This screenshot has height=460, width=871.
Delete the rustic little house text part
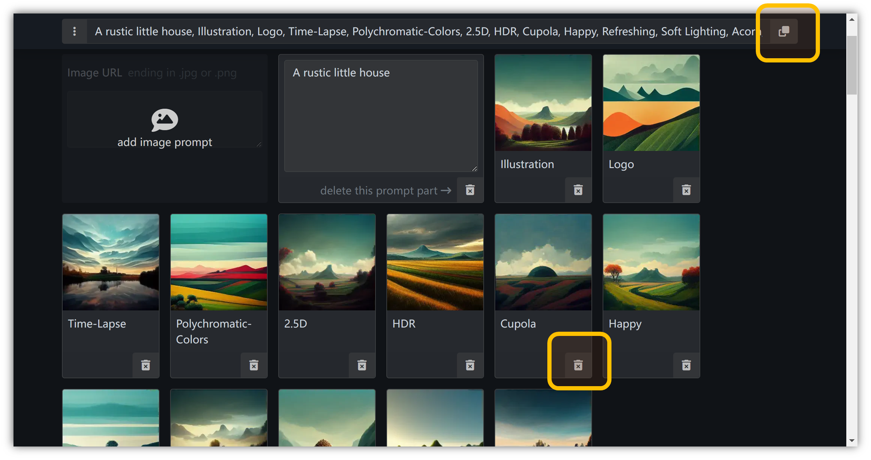pyautogui.click(x=470, y=190)
